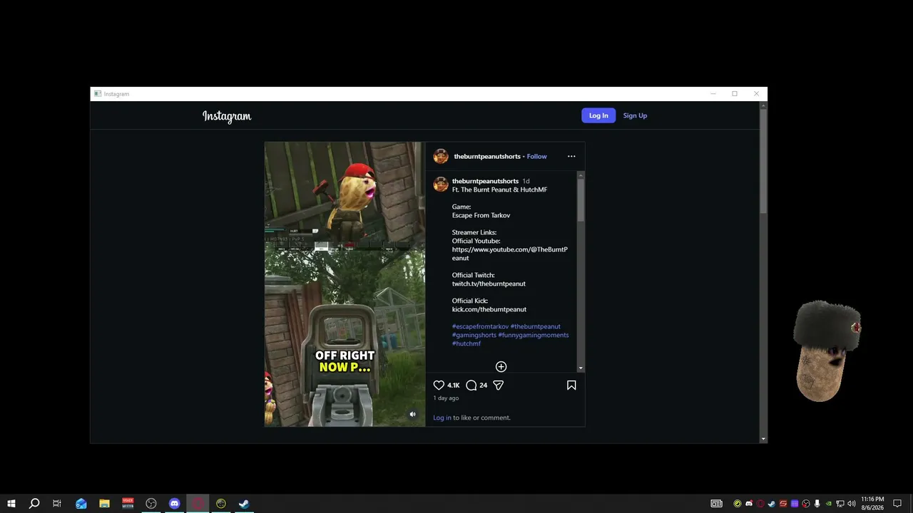Open the three-dot more options menu
This screenshot has height=513, width=913.
pos(571,157)
